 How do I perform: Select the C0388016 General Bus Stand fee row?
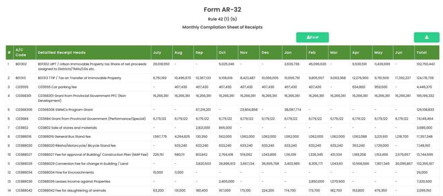tap(222, 137)
